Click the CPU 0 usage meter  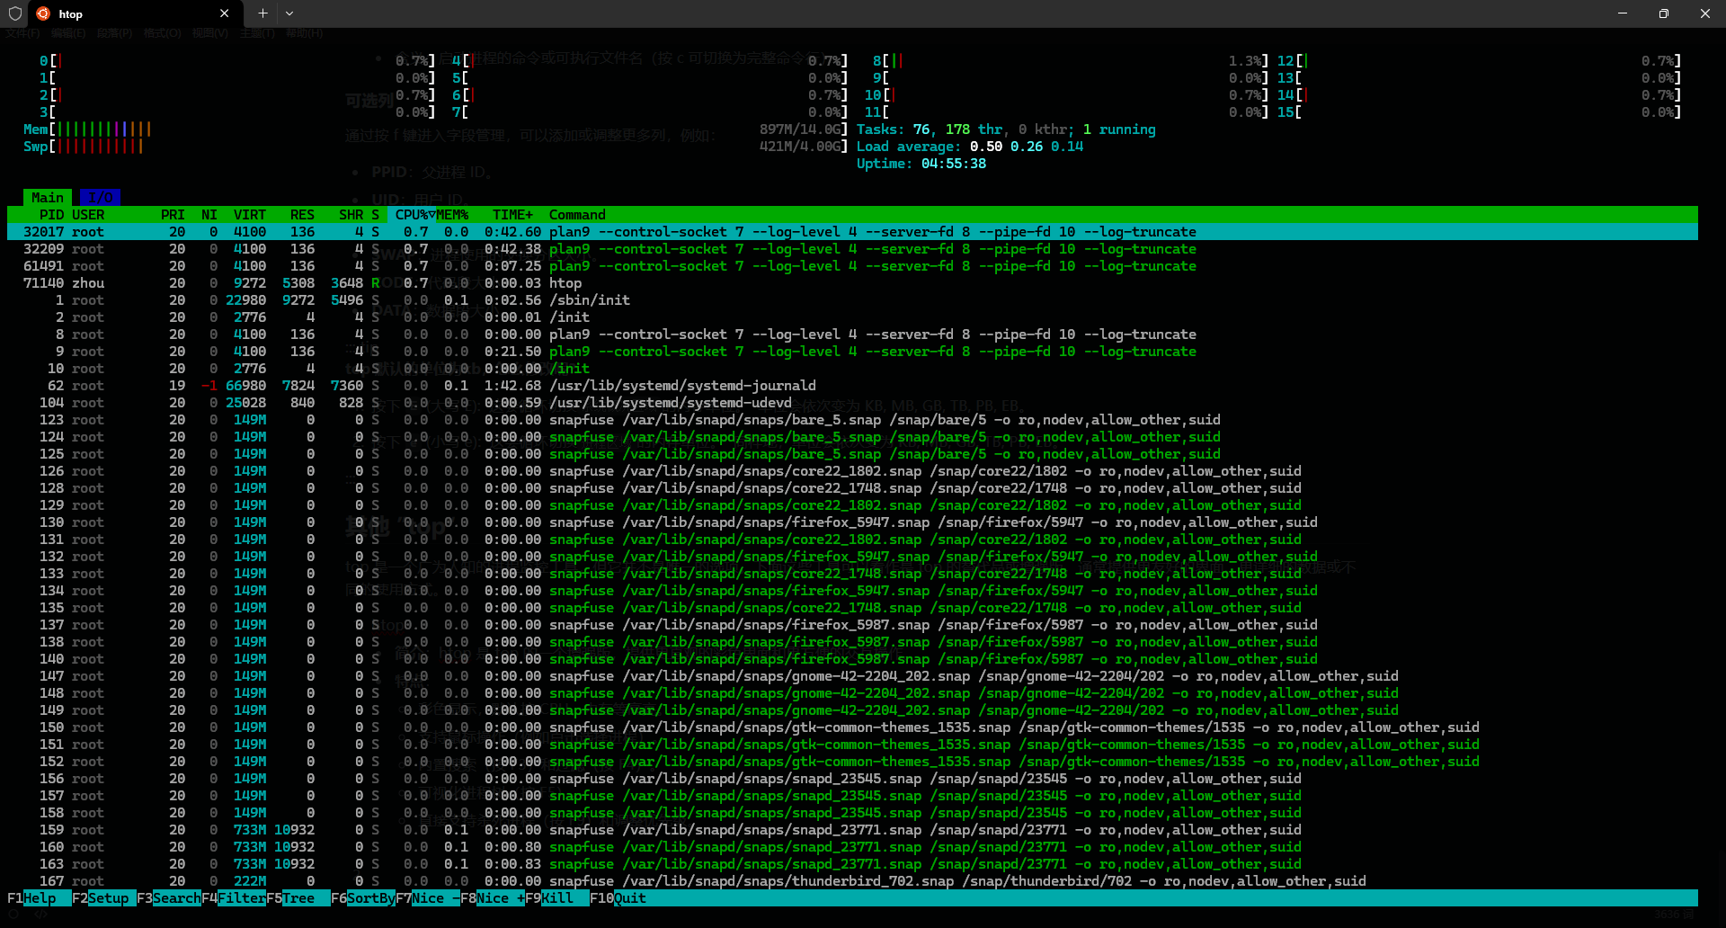237,61
